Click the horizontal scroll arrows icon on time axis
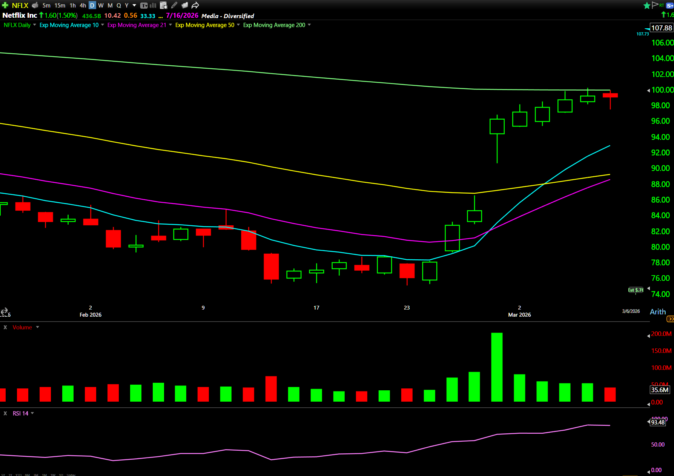Viewport: 674px width, 476px height. [x=4, y=311]
